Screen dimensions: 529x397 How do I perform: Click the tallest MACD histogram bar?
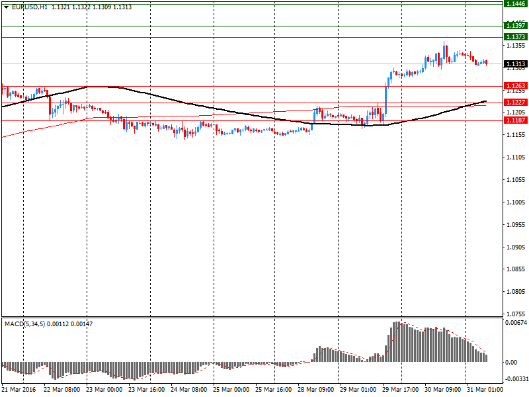tap(397, 342)
